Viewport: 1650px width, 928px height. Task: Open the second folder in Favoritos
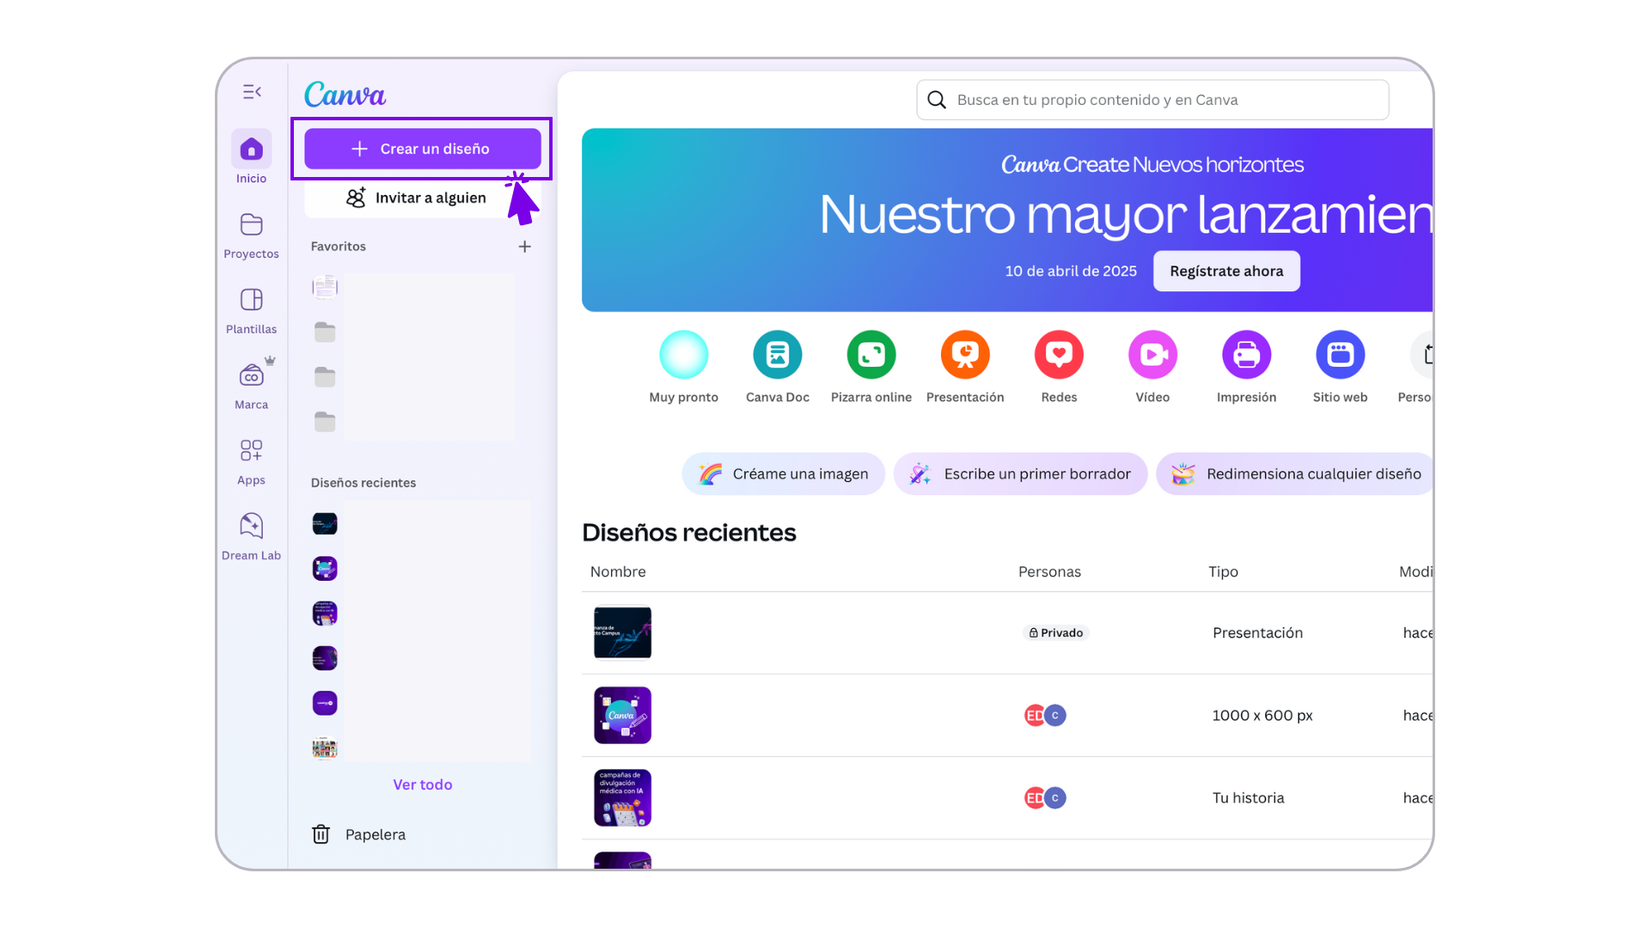[325, 376]
